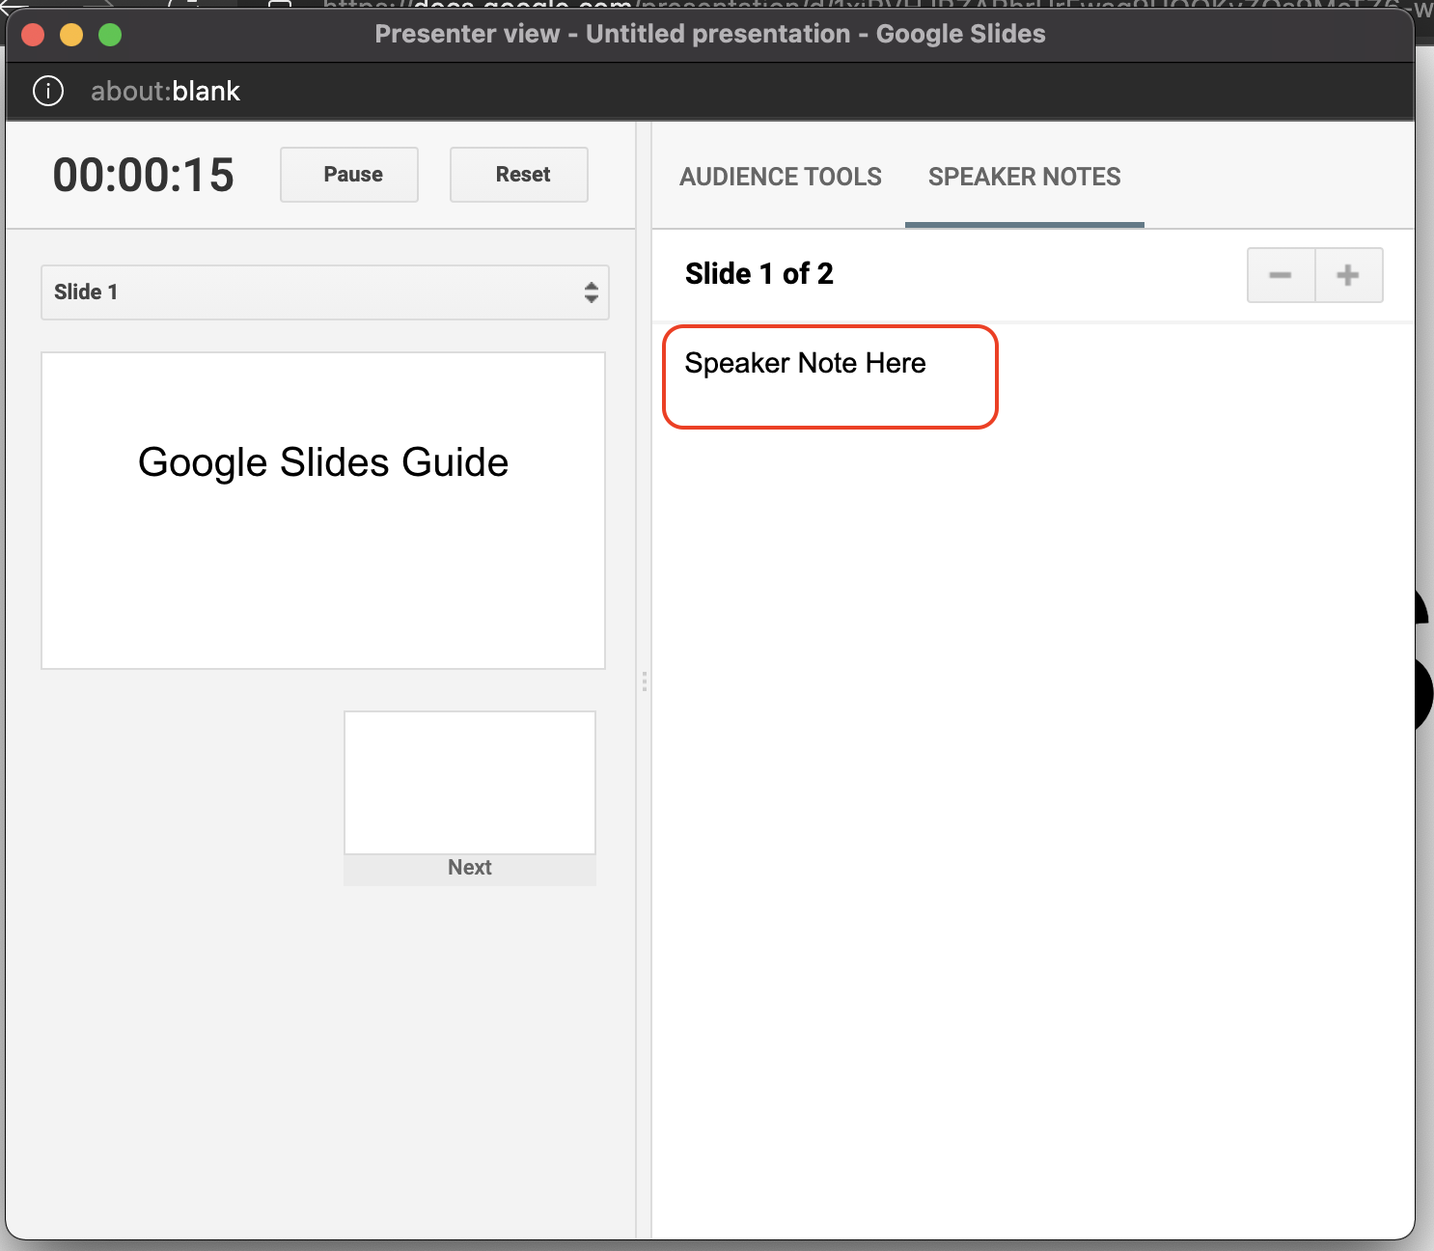Click the green zoom window button
The image size is (1434, 1251).
point(110,34)
